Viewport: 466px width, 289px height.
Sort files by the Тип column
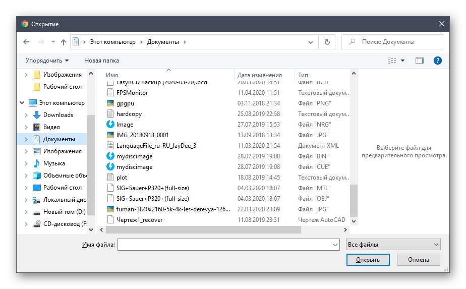[x=303, y=75]
